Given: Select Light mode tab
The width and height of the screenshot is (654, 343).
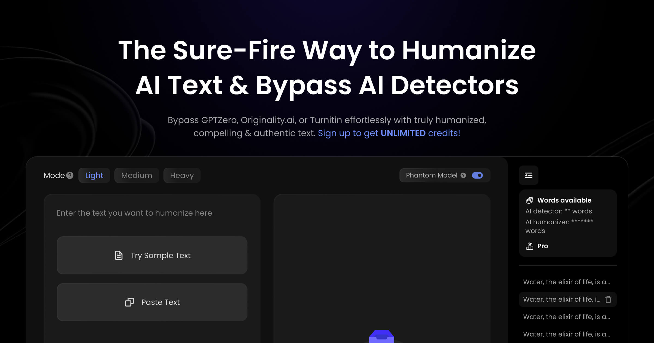Looking at the screenshot, I should pyautogui.click(x=94, y=175).
